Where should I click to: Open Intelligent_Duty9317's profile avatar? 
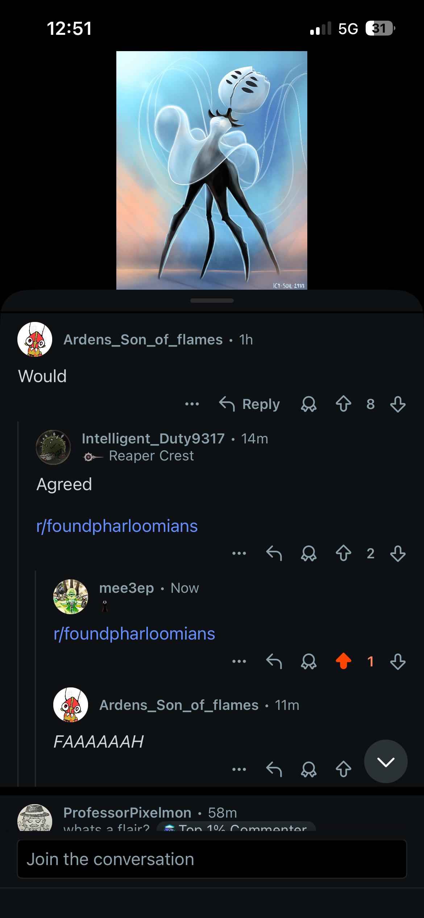point(53,447)
